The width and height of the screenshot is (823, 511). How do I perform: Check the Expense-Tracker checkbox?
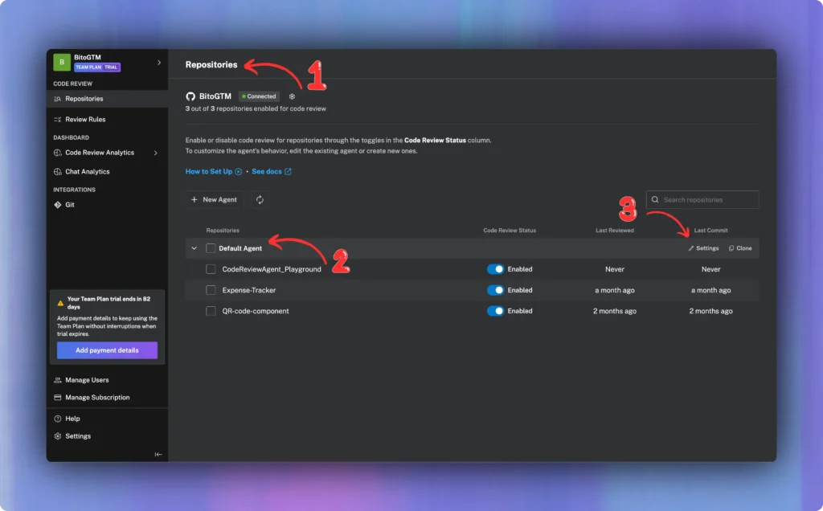point(211,290)
